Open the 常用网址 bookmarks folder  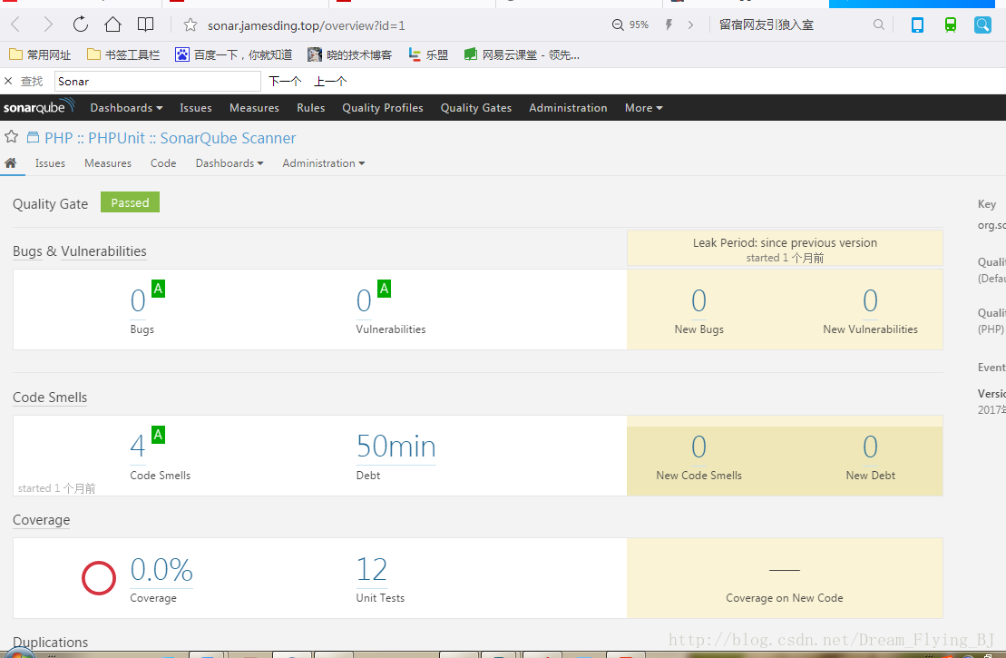point(40,55)
